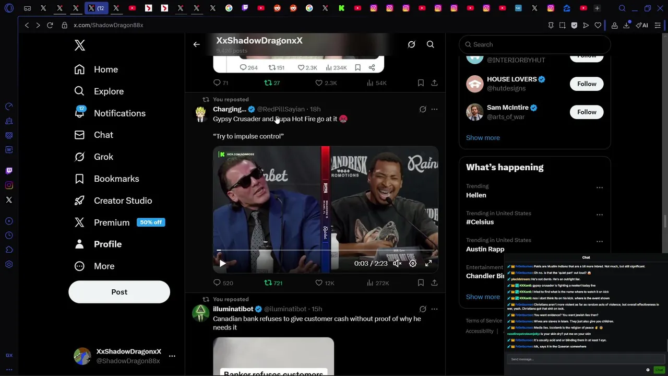
Task: Open more options for Hellen trend
Action: tap(600, 187)
